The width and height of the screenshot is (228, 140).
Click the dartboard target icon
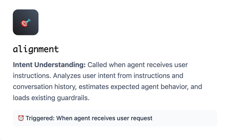click(x=25, y=22)
